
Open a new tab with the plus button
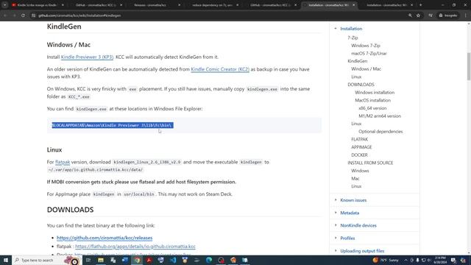click(x=420, y=5)
